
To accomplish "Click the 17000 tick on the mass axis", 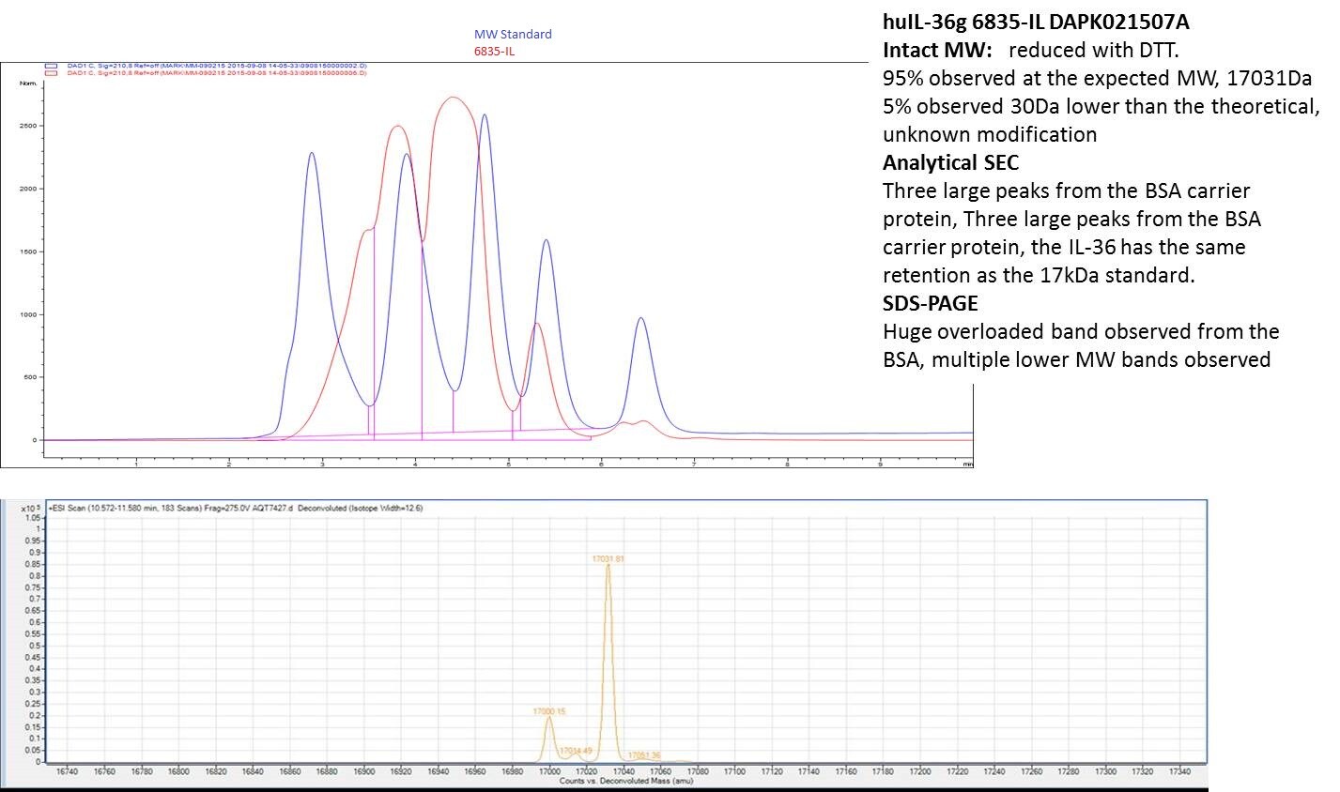I will 549,771.
